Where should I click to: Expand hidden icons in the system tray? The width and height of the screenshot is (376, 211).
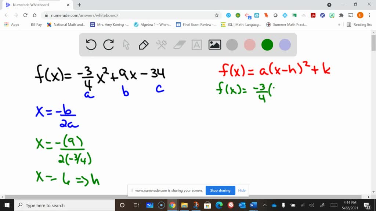[x=264, y=205]
